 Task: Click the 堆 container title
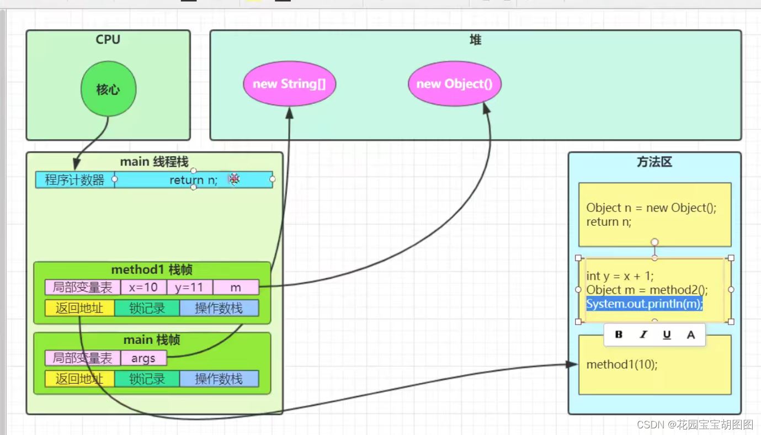click(x=475, y=40)
